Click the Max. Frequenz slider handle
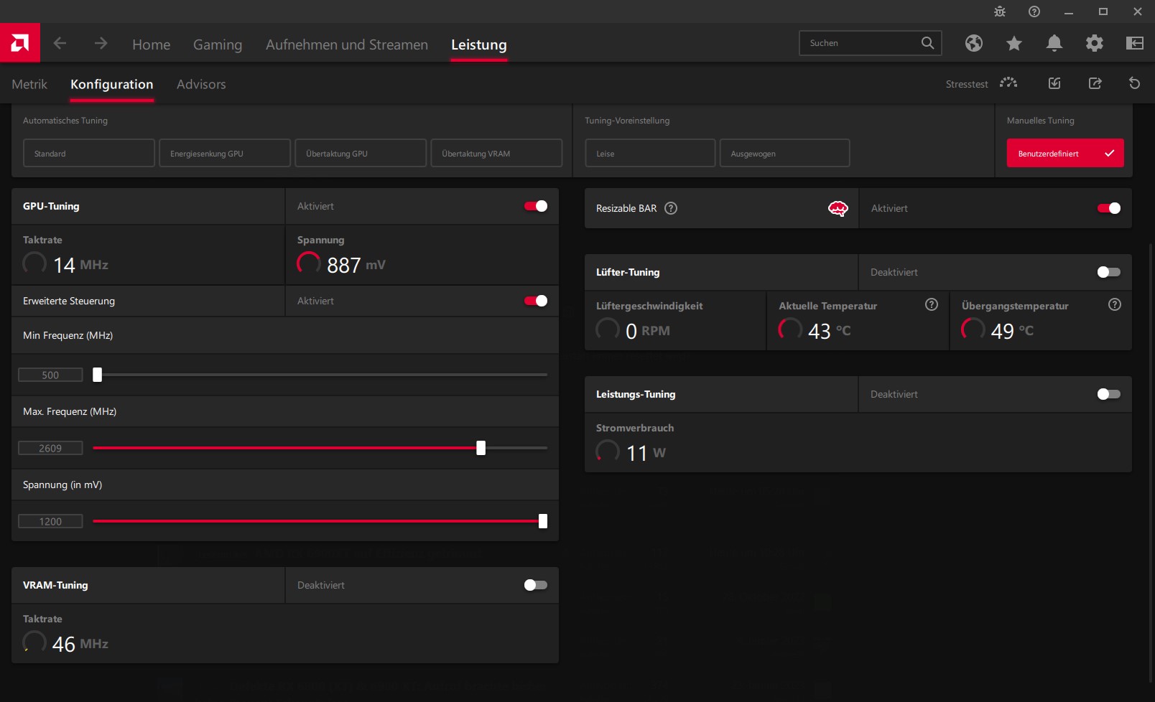This screenshot has width=1155, height=702. [481, 448]
